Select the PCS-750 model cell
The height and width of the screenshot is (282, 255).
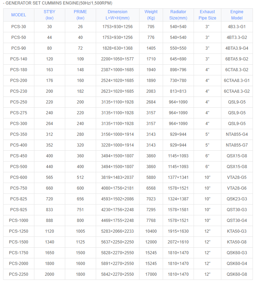19,188
